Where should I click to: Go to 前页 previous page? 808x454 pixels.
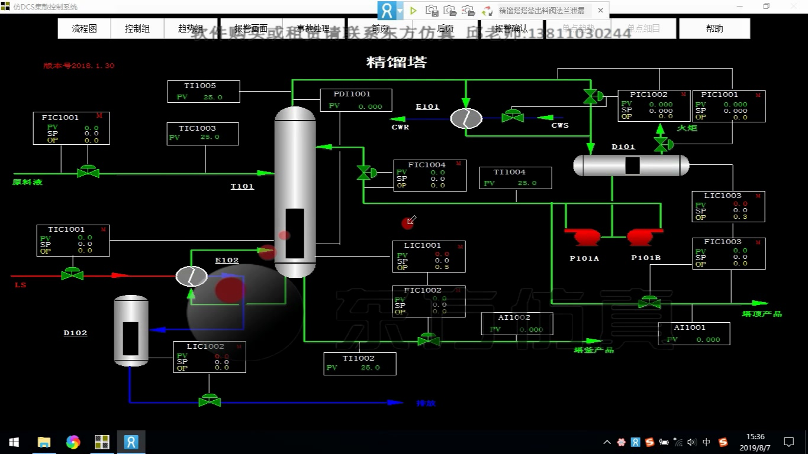380,28
